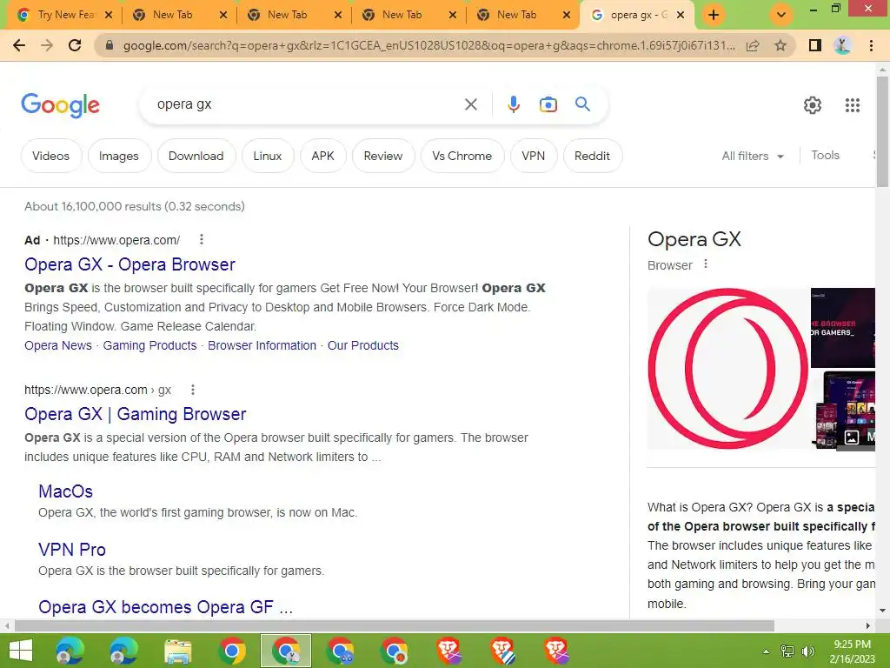
Task: Select the Vs Chrome filter chip
Action: tap(462, 156)
